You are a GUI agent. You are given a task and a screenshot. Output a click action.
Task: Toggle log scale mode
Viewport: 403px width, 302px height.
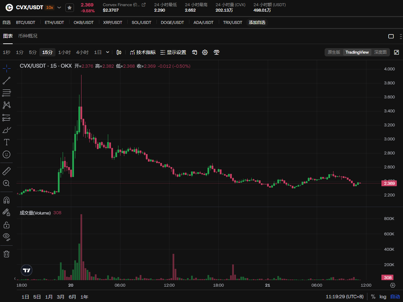pyautogui.click(x=383, y=297)
